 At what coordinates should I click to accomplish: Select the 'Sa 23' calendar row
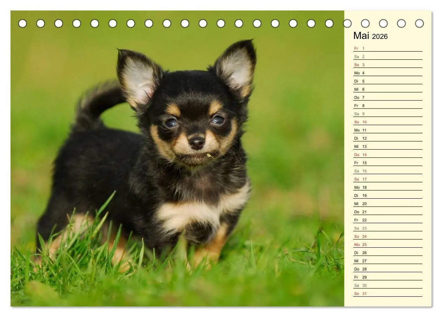pyautogui.click(x=388, y=228)
